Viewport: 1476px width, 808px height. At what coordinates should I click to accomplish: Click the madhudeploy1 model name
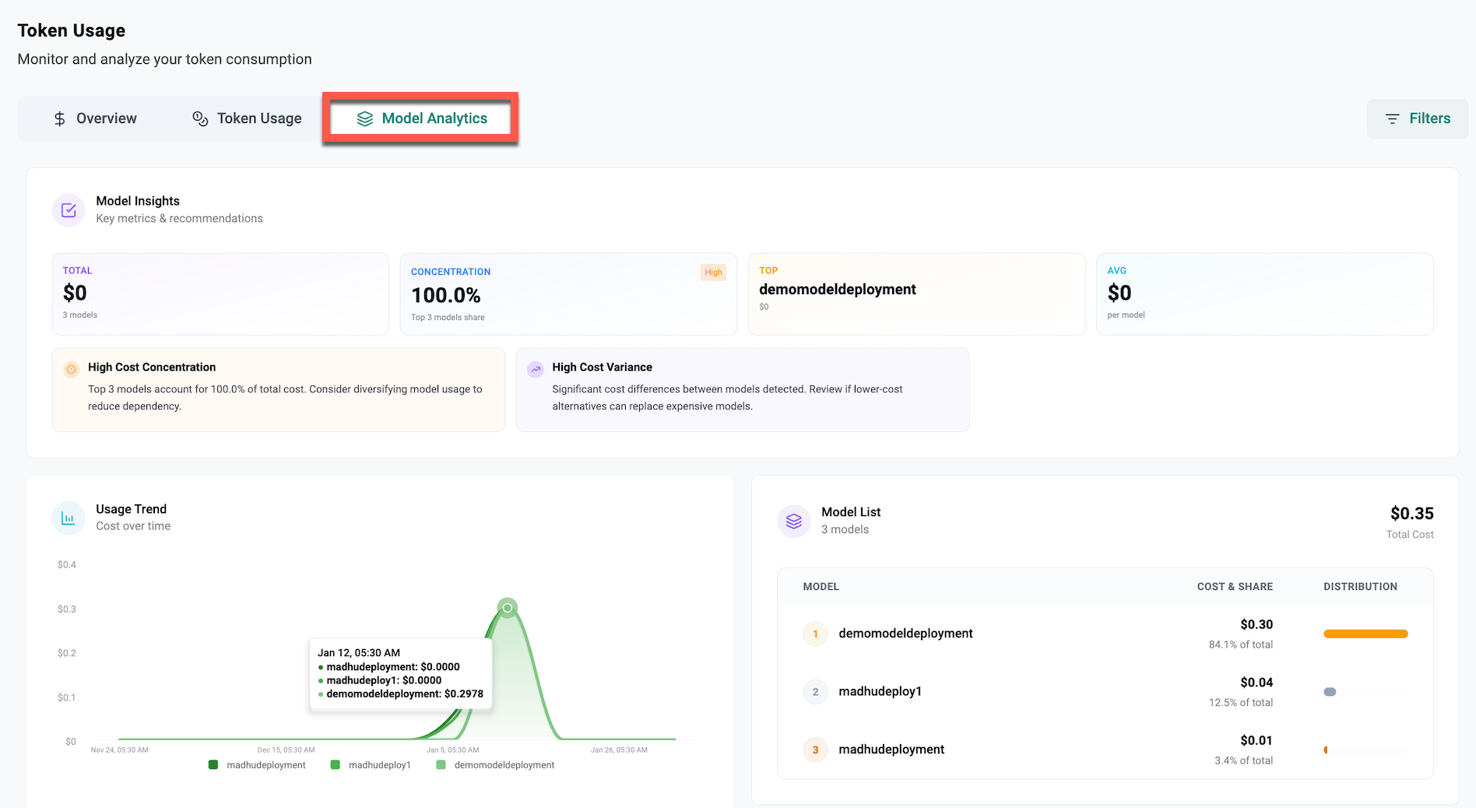click(x=880, y=691)
